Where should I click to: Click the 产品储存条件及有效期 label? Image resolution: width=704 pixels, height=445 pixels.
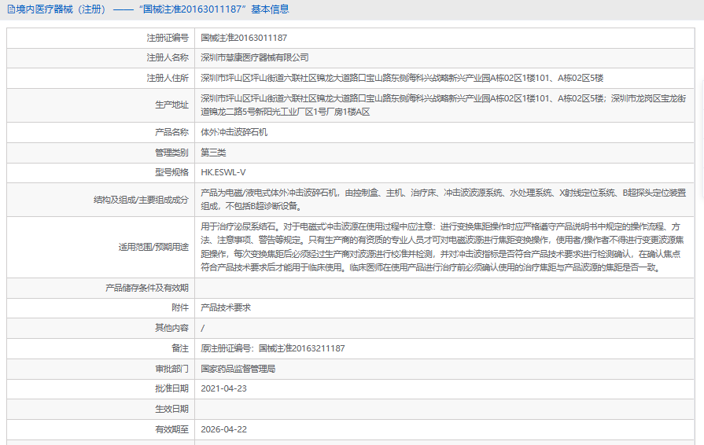coord(147,288)
